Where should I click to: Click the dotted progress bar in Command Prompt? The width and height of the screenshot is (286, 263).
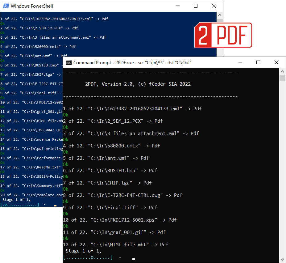88,257
